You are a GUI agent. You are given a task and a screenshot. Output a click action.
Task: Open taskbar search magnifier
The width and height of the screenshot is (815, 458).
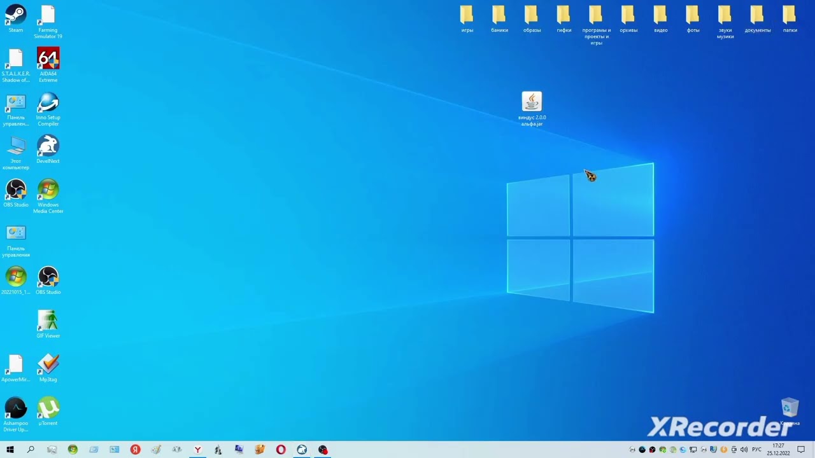click(31, 450)
